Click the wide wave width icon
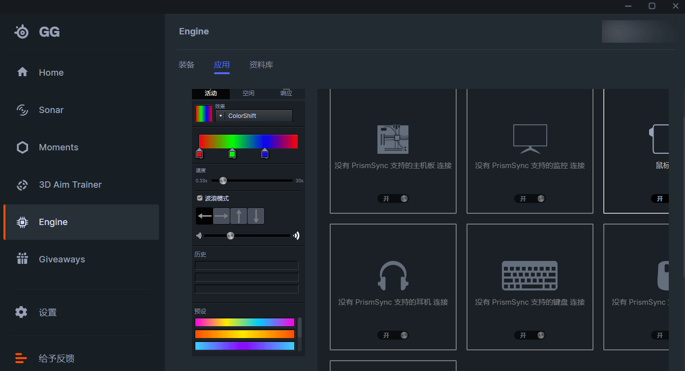685x371 pixels. [x=296, y=235]
